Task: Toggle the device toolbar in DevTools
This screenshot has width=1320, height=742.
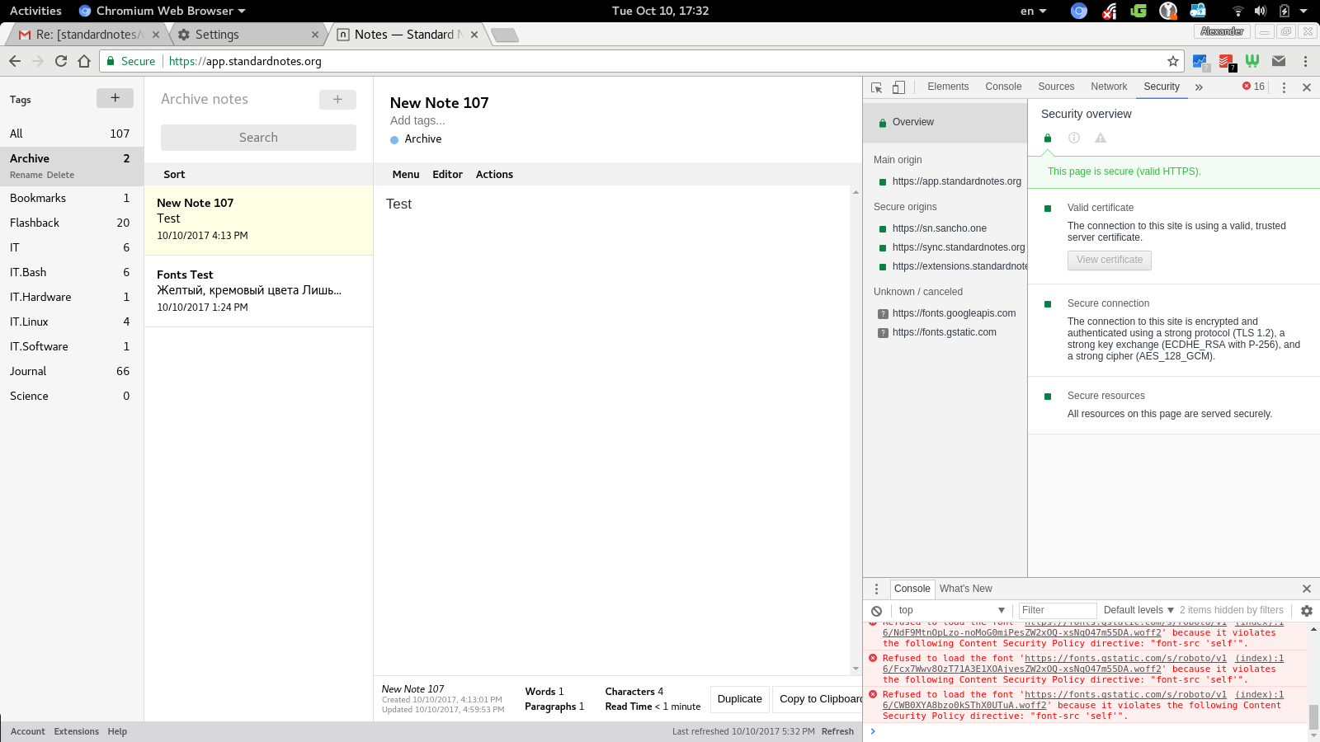Action: pos(899,87)
